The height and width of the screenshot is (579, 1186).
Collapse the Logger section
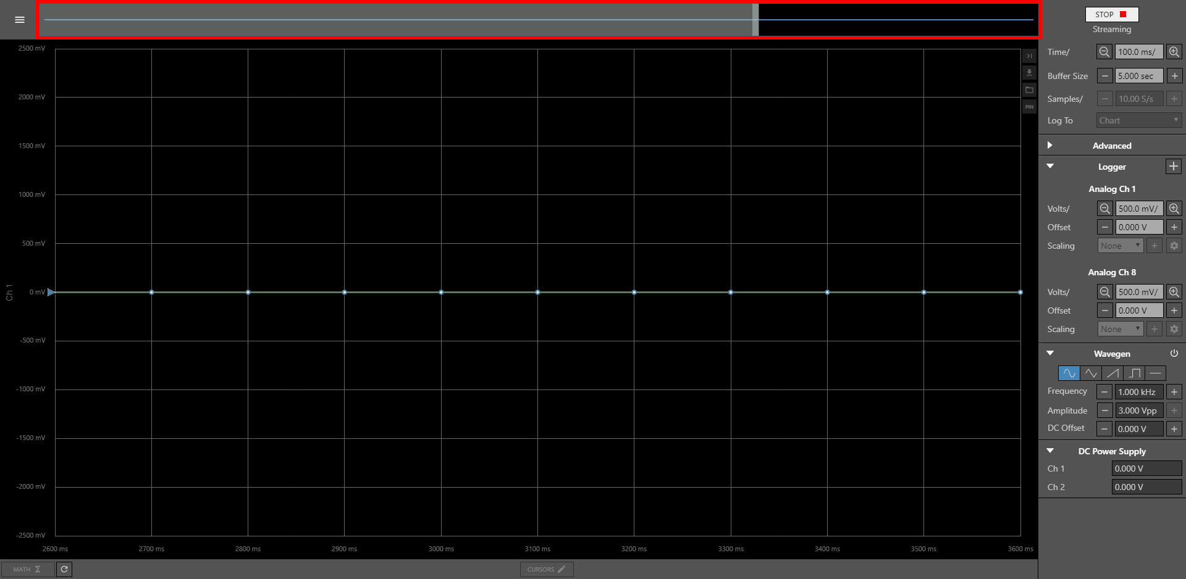click(1049, 166)
